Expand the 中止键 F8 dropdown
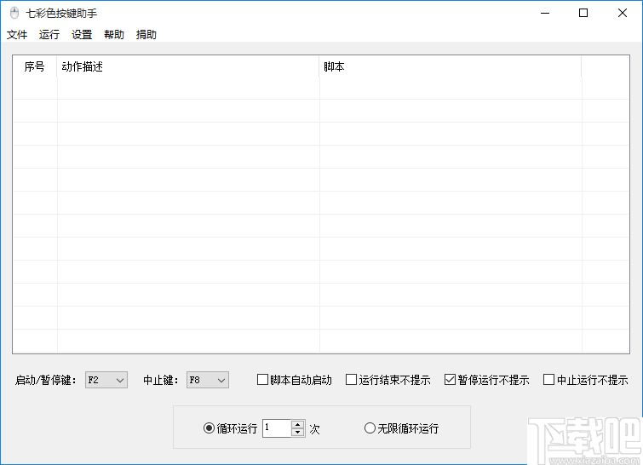The height and width of the screenshot is (465, 643). click(x=208, y=380)
